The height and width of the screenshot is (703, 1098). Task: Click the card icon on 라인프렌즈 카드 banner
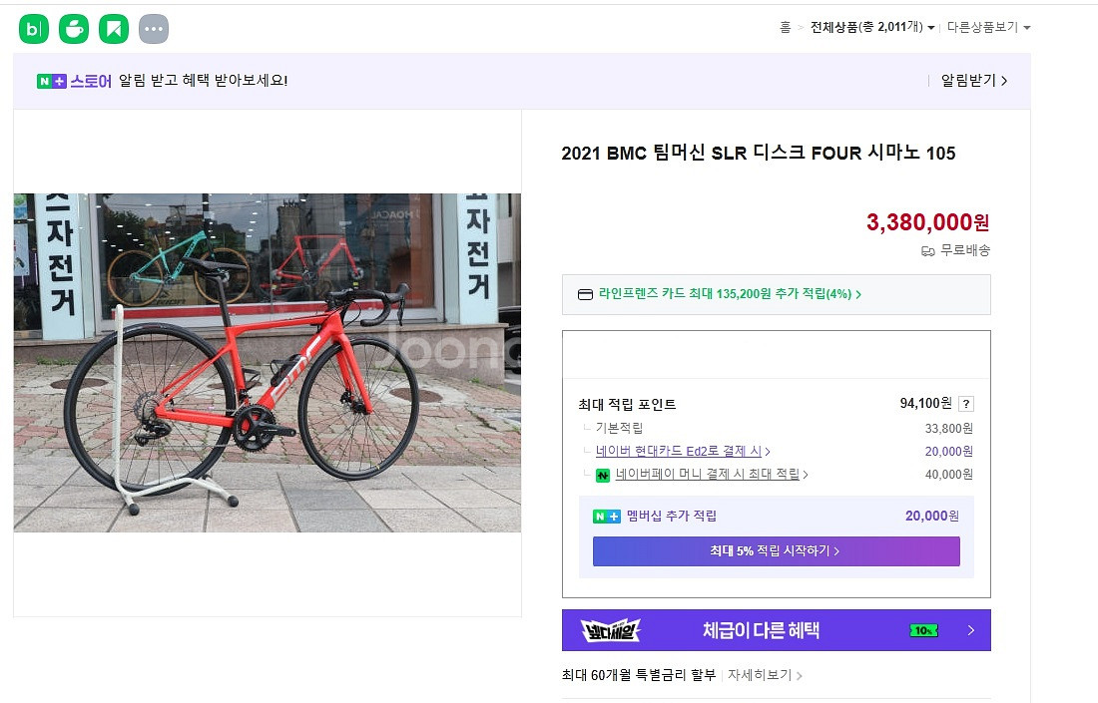pyautogui.click(x=585, y=294)
